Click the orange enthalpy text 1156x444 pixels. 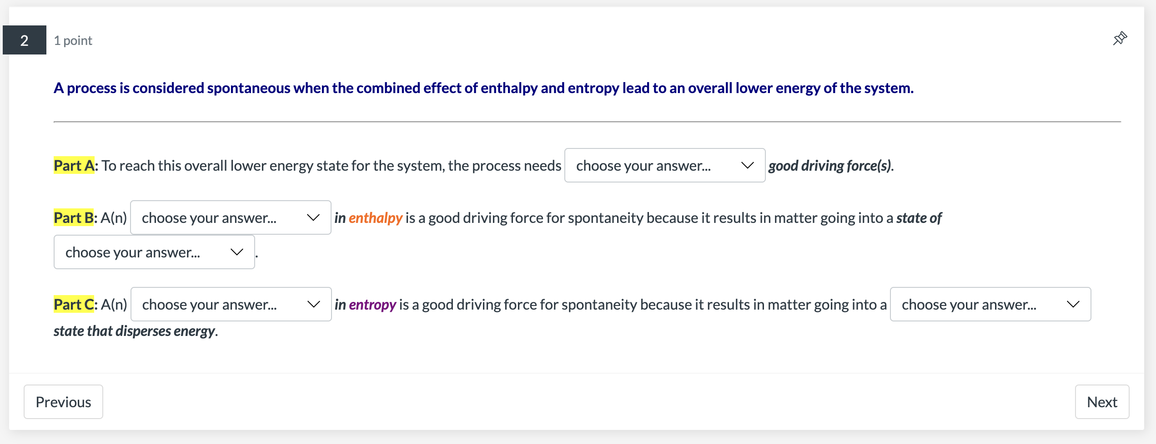[x=375, y=217]
